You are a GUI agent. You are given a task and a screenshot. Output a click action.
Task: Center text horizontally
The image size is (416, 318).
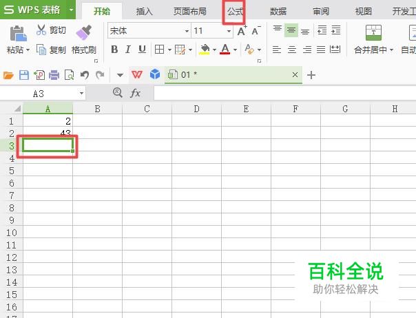(292, 50)
